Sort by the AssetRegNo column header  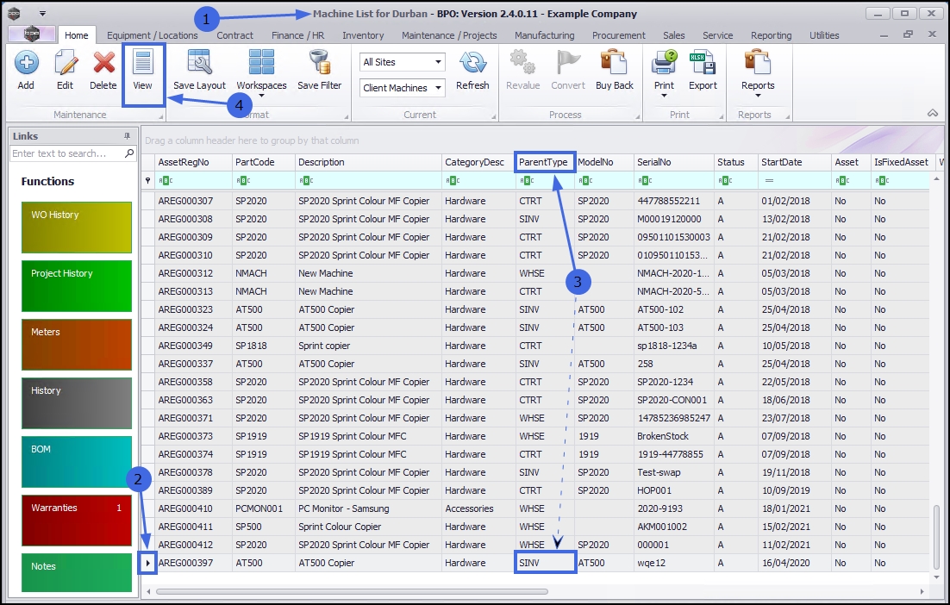point(193,162)
